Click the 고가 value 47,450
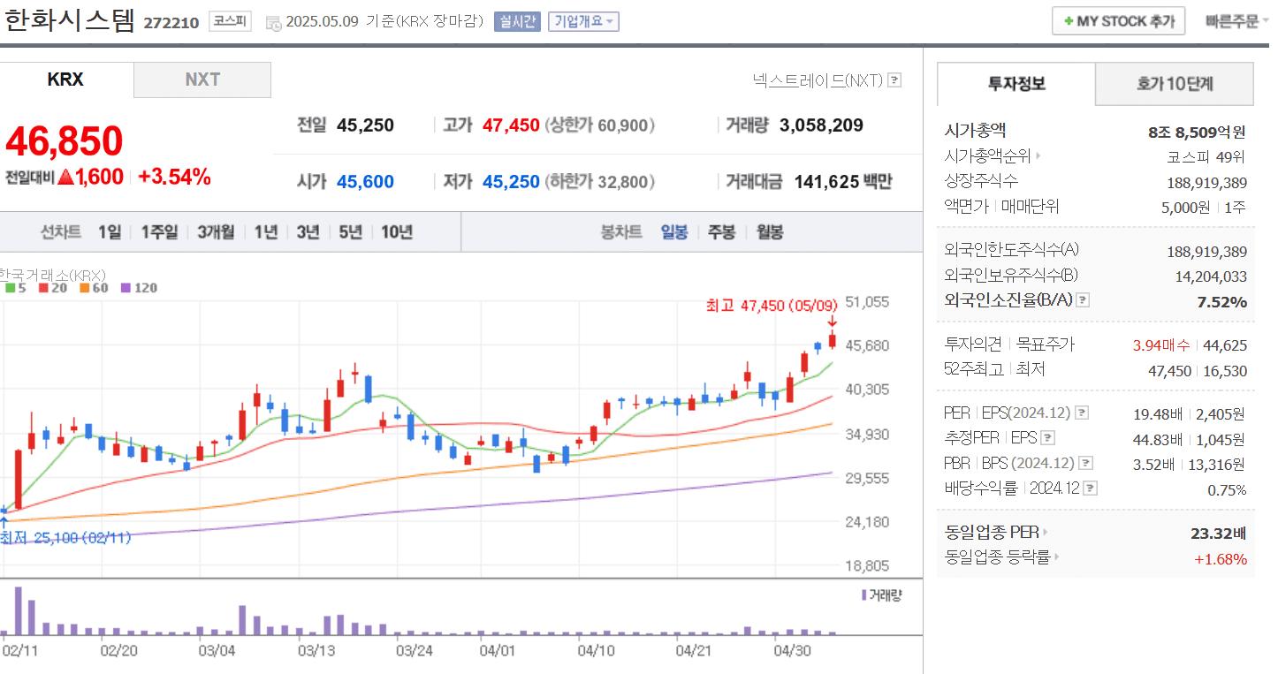This screenshot has height=674, width=1278. (511, 125)
